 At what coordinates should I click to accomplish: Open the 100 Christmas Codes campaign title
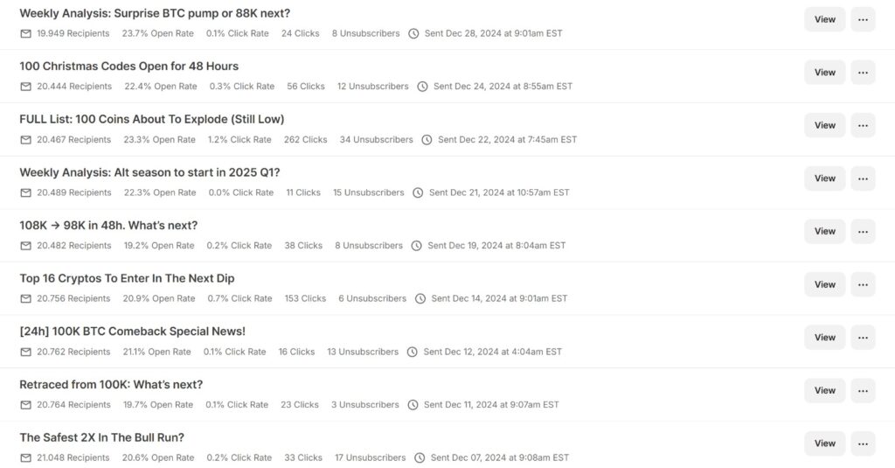pyautogui.click(x=128, y=66)
